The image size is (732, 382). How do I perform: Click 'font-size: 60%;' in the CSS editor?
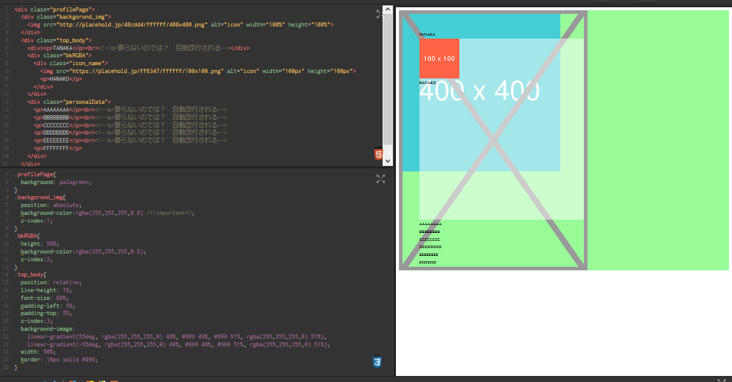45,298
